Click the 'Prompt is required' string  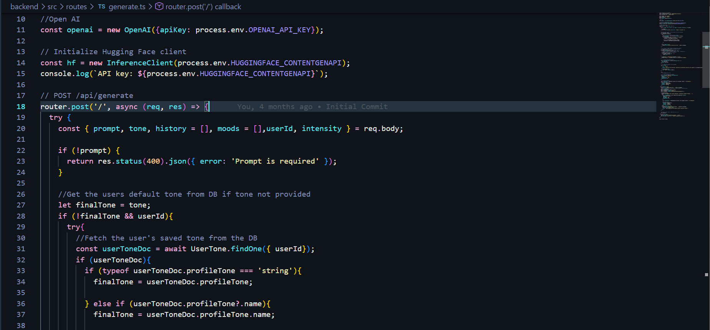coord(275,161)
